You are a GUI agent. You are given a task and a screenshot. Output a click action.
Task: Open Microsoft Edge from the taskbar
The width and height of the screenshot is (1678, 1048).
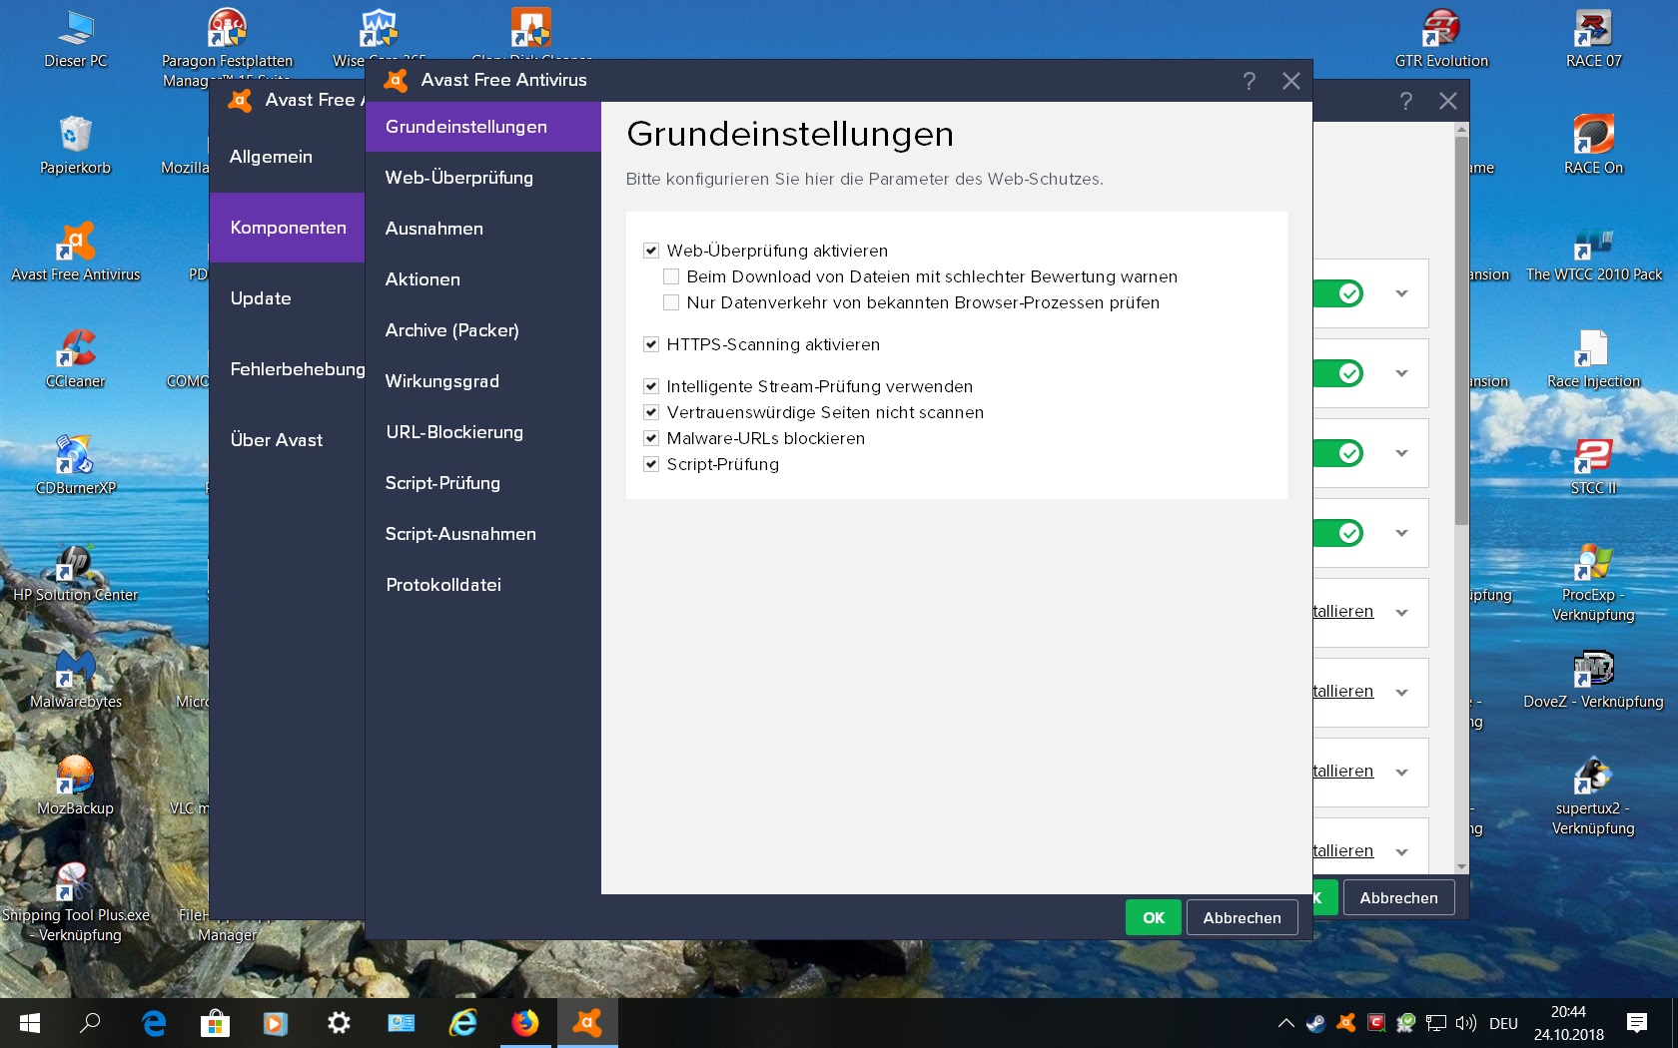(x=154, y=1023)
